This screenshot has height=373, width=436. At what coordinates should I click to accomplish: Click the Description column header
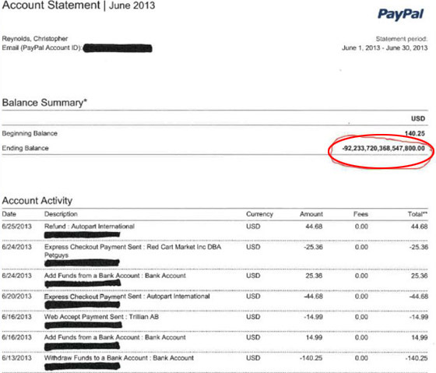61,214
